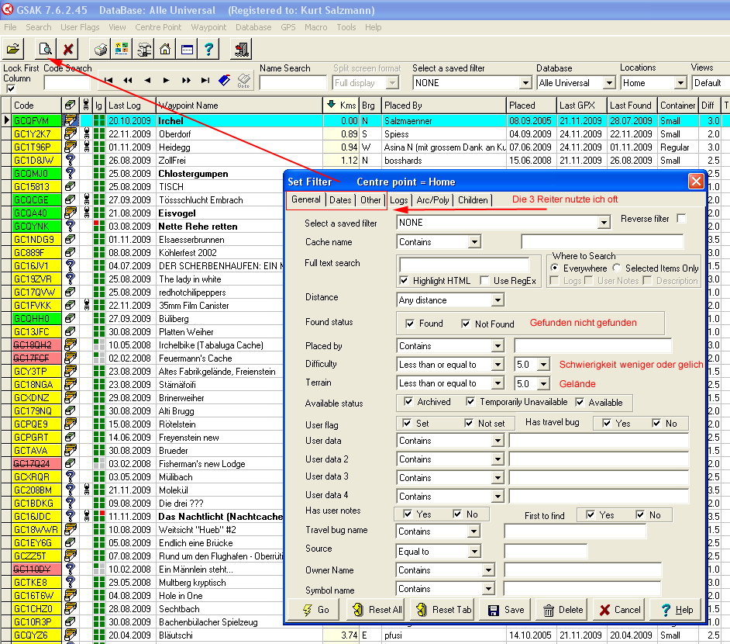Select the Selected Items Only radio button
The height and width of the screenshot is (644, 730).
click(617, 268)
